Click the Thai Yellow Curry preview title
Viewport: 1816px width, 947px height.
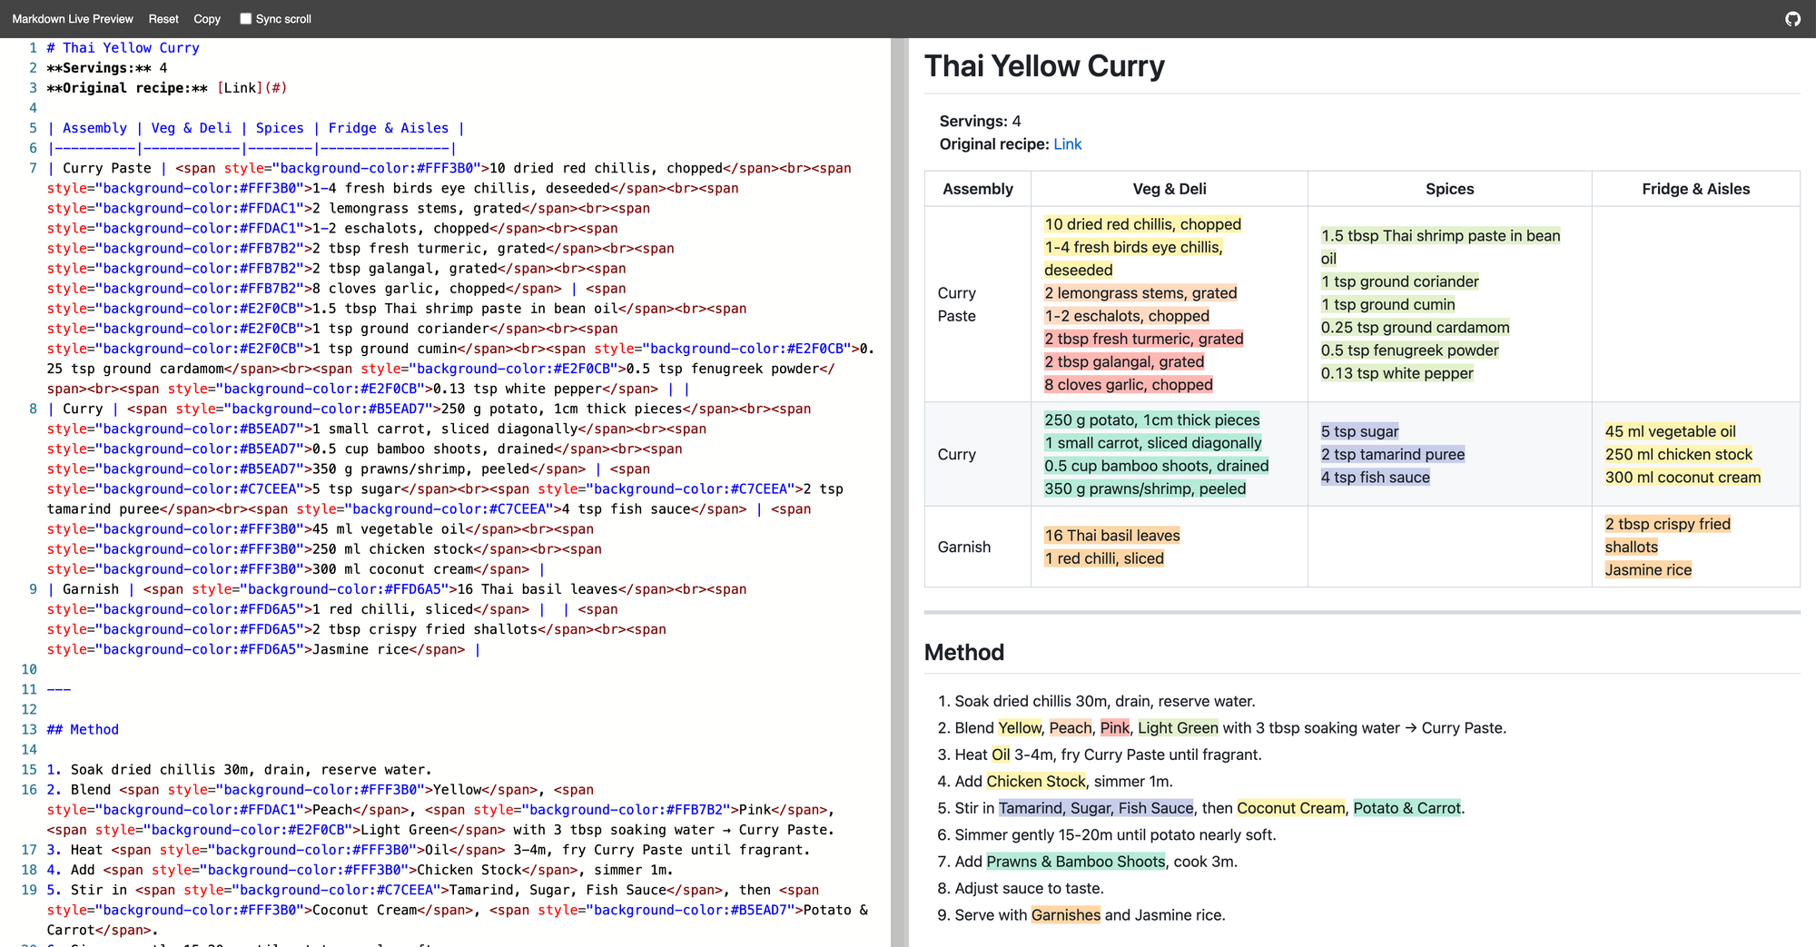[x=1044, y=66]
